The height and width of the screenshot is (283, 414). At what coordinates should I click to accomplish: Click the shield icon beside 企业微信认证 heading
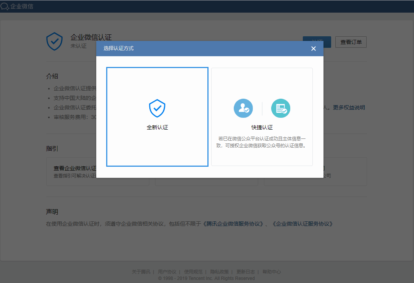[54, 41]
